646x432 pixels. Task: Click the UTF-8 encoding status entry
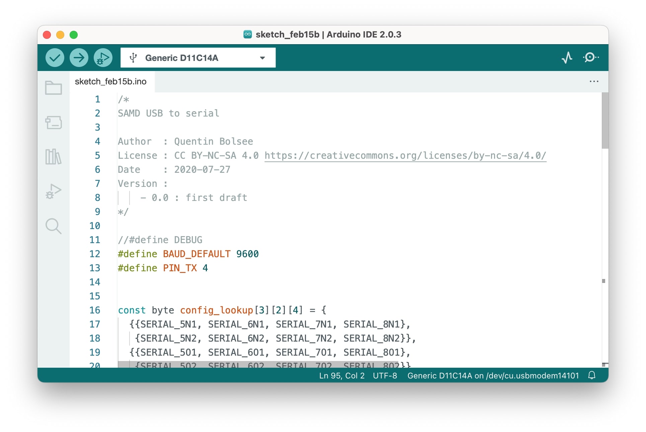coord(385,376)
